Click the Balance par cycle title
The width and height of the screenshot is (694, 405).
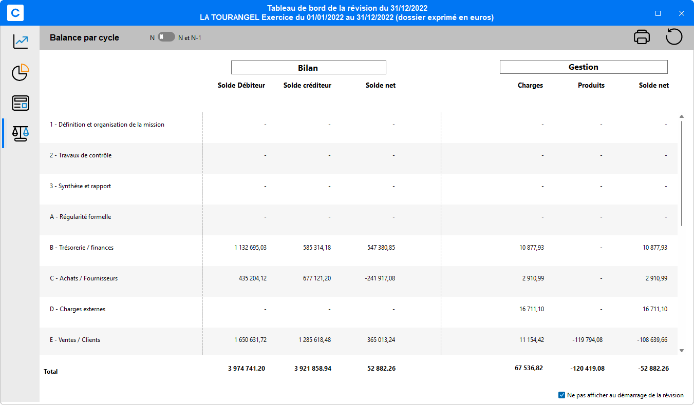pos(84,37)
